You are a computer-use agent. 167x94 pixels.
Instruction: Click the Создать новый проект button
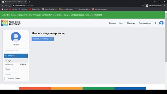click(43, 39)
